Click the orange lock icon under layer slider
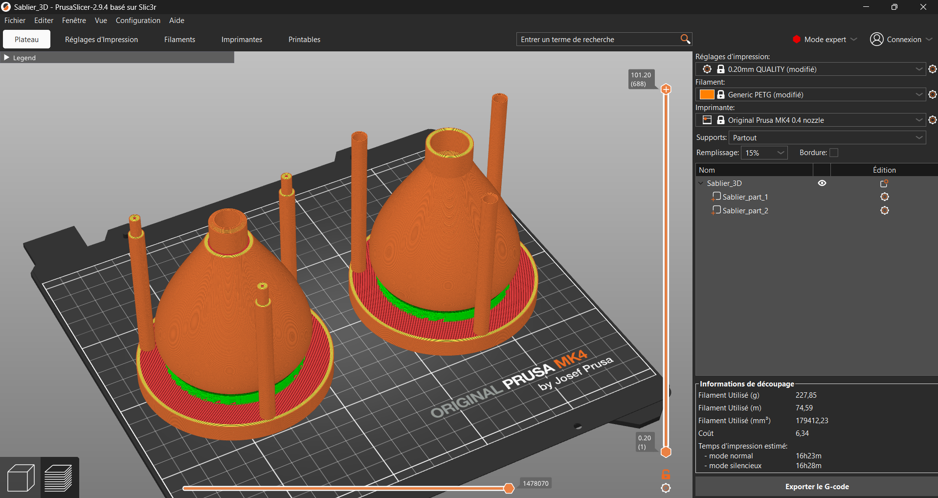Viewport: 938px width, 498px height. click(x=666, y=474)
